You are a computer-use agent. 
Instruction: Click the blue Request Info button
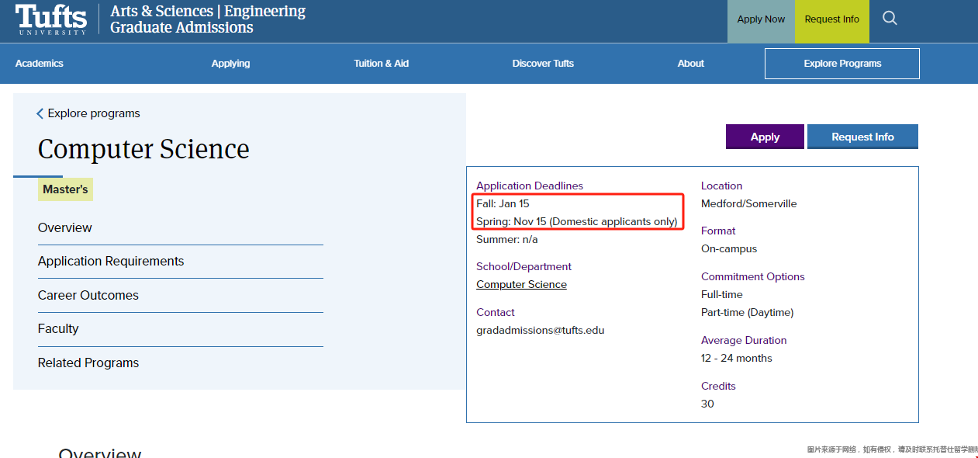(862, 137)
